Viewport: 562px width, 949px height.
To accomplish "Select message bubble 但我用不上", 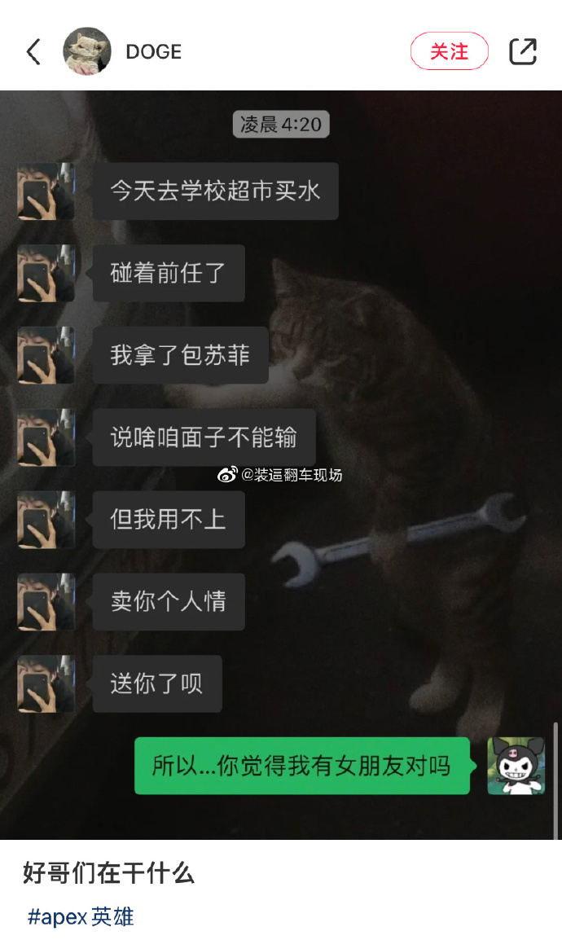I will [169, 519].
